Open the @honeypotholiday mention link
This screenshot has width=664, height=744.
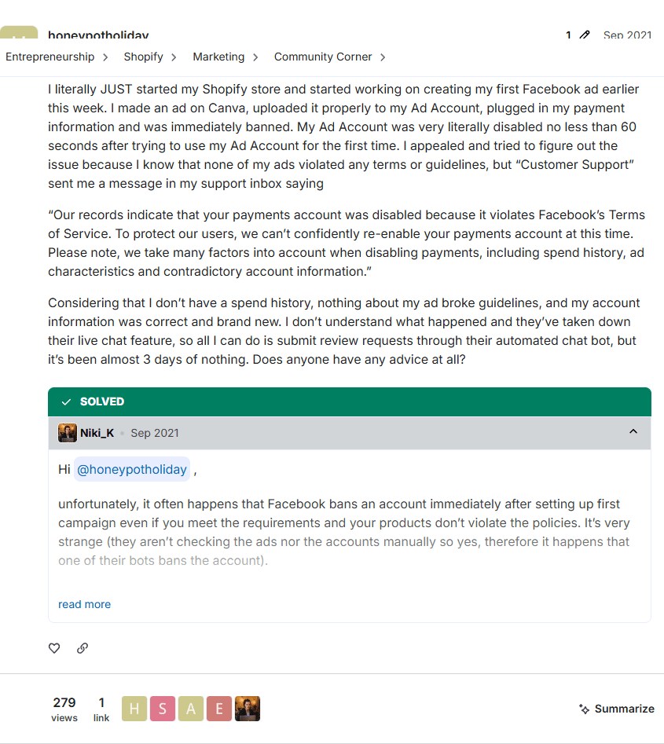(x=132, y=469)
